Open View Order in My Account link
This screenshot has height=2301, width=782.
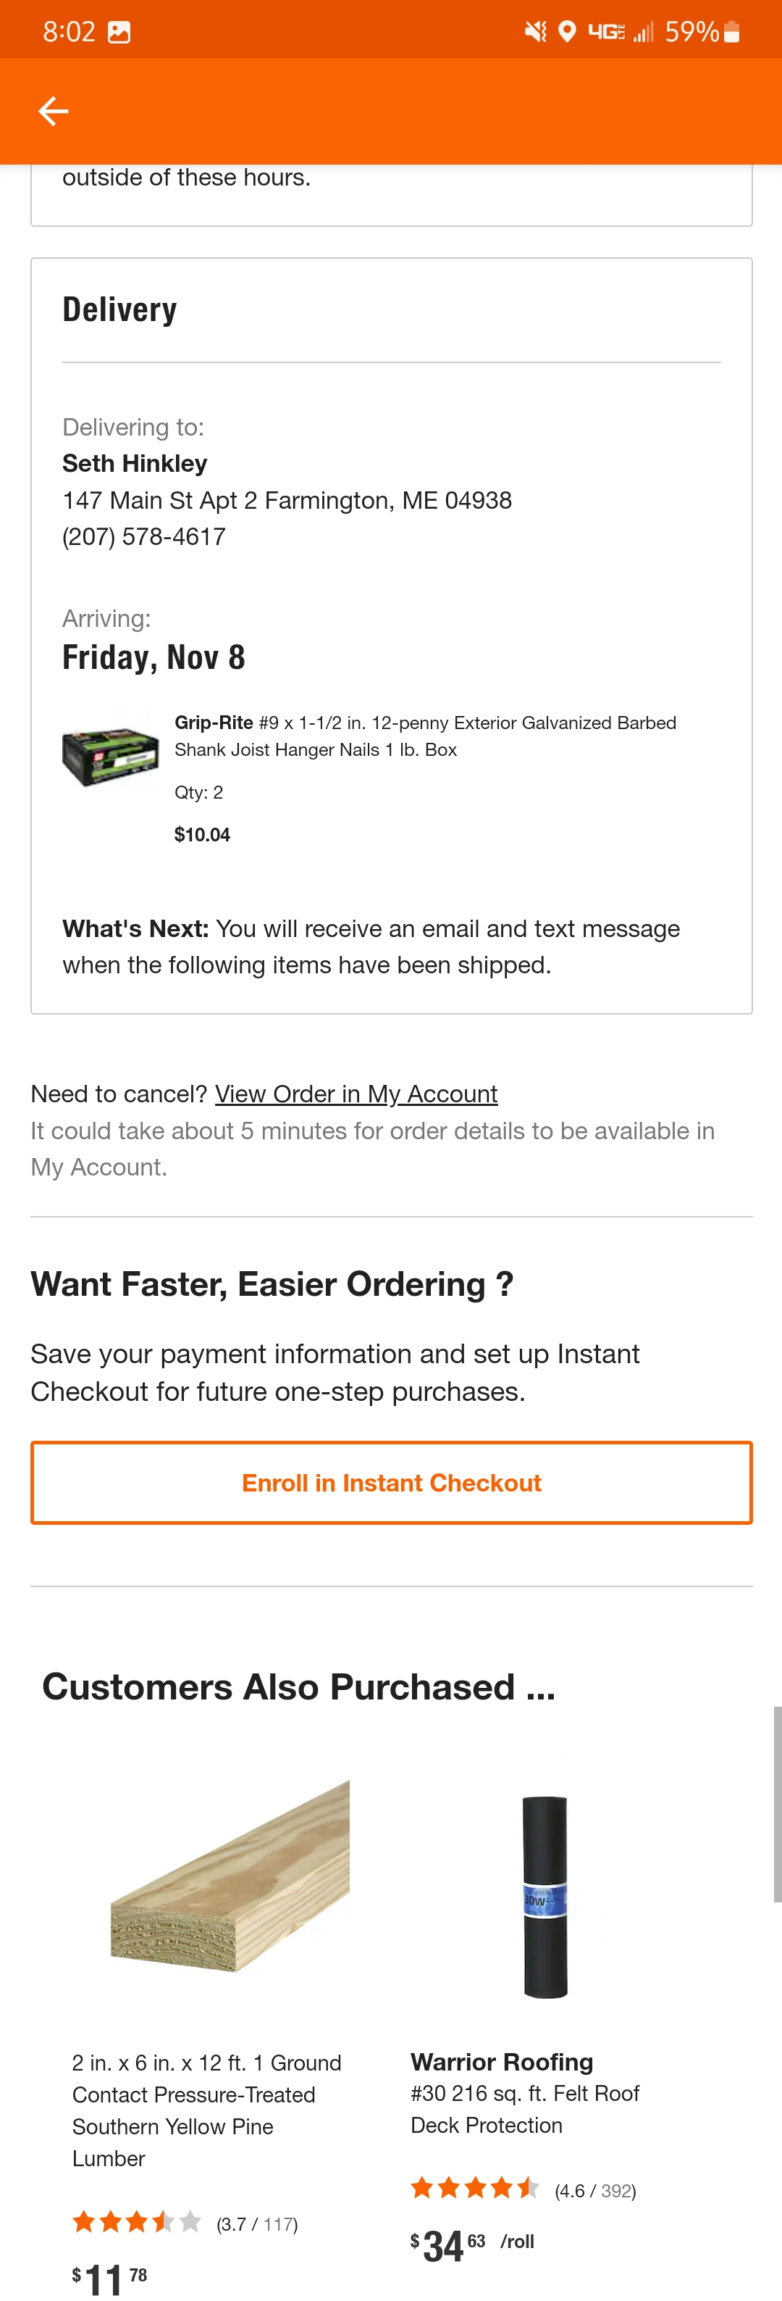(x=356, y=1094)
